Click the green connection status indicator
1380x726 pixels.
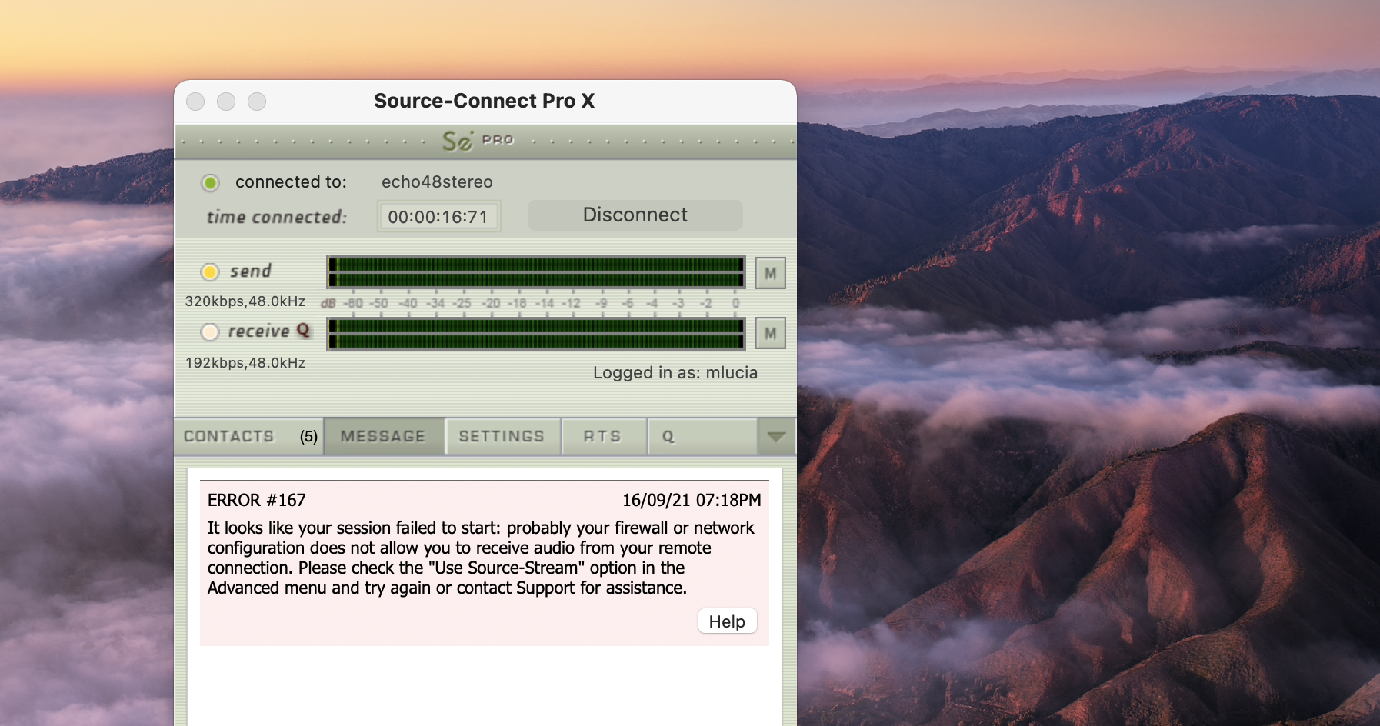(210, 183)
